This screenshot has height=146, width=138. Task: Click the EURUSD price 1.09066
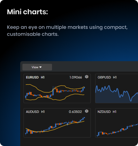click(76, 78)
